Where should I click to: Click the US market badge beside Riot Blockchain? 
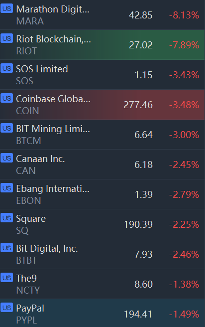(6, 38)
